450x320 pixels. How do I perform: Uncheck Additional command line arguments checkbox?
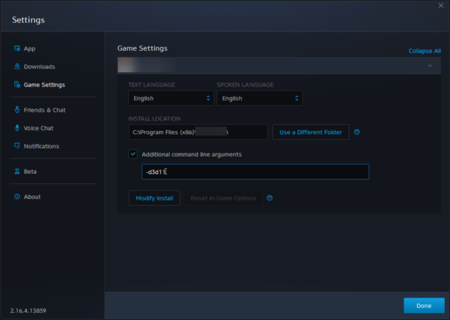click(133, 154)
